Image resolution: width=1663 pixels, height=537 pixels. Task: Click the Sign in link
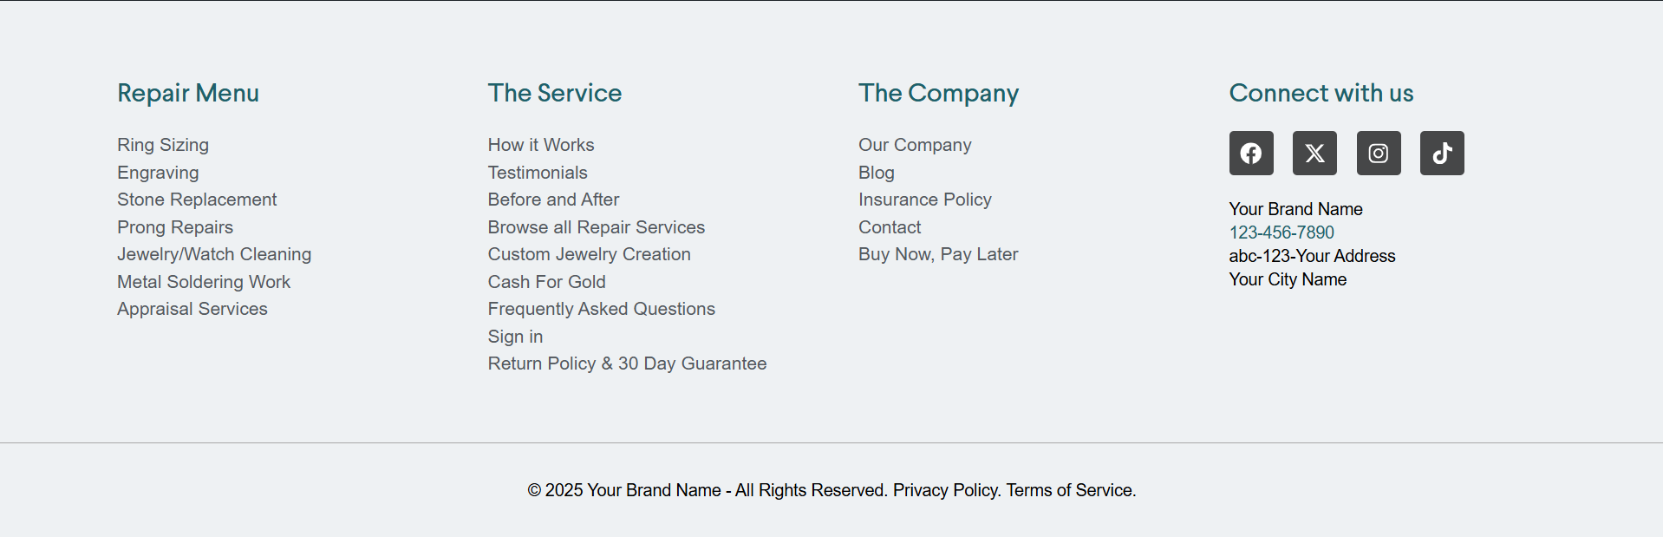point(515,337)
